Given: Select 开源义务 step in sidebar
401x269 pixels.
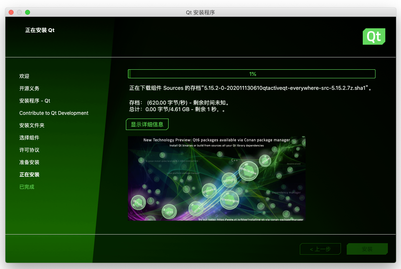Looking at the screenshot, I should (x=29, y=88).
